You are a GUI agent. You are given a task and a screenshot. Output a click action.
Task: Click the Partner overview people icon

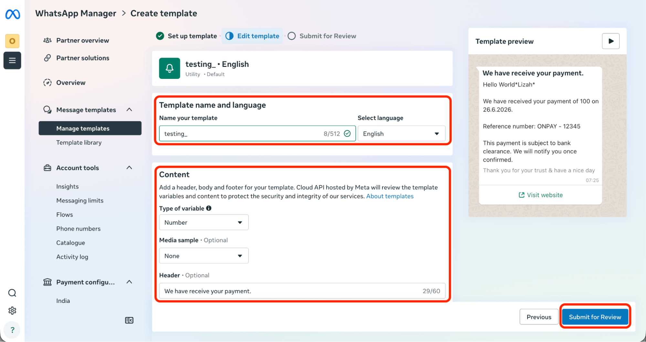48,40
